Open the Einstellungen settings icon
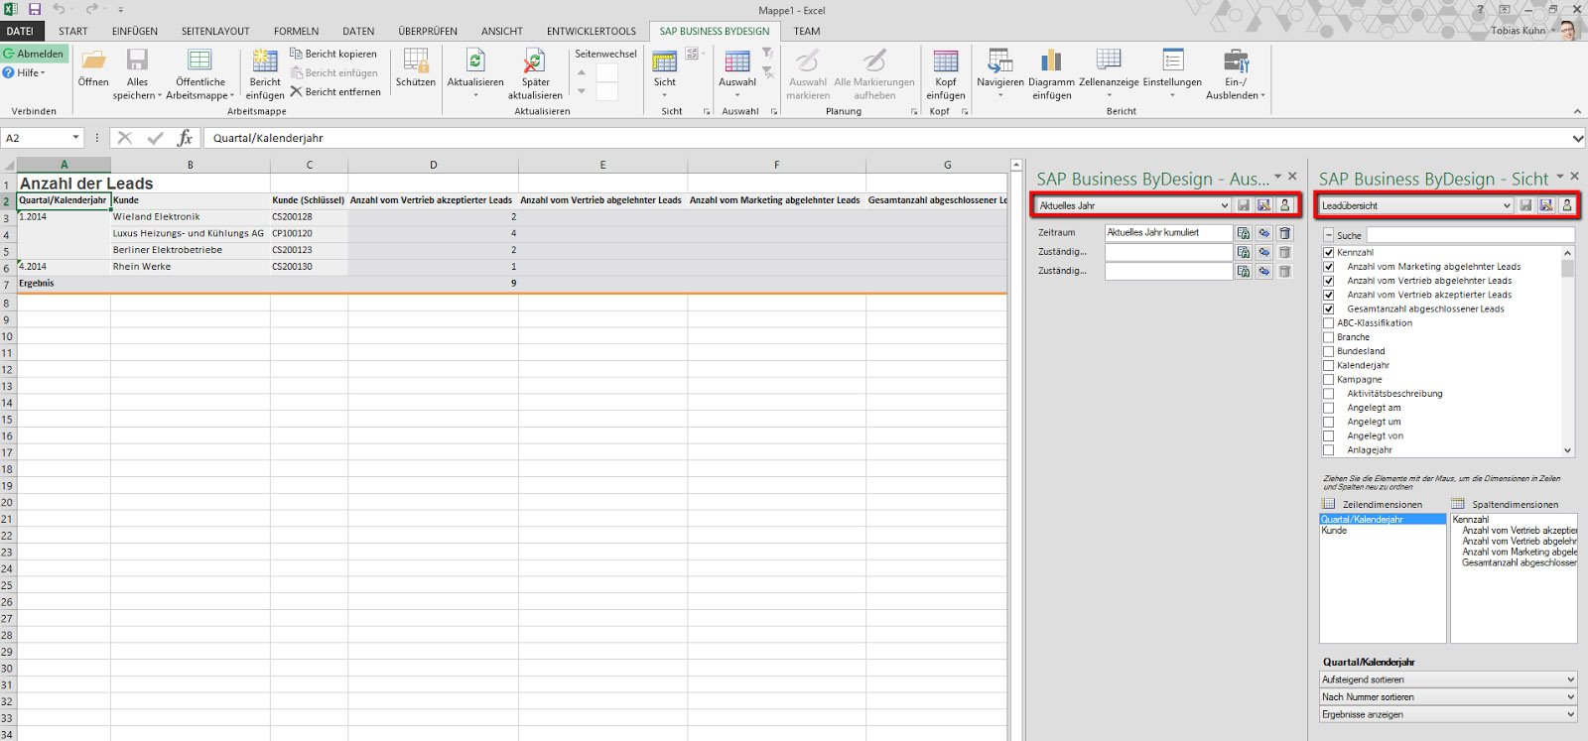The image size is (1588, 741). pos(1172,62)
